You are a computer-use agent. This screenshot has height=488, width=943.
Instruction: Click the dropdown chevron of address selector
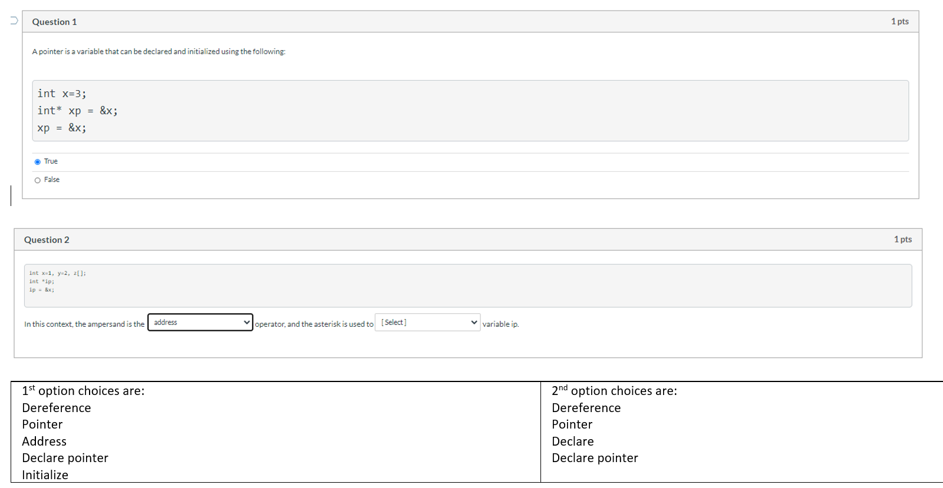[x=247, y=323]
